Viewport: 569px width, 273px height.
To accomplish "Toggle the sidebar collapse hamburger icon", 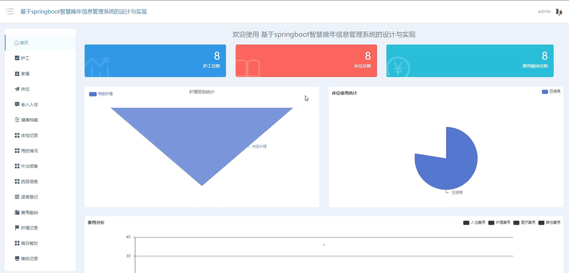I will click(10, 11).
